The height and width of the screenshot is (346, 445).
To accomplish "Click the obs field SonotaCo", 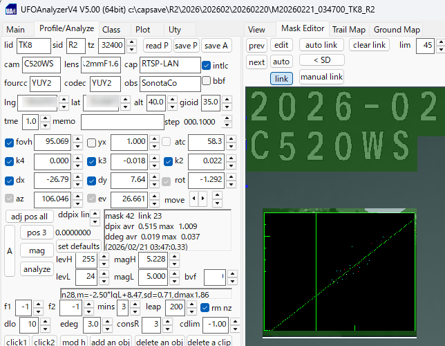I will tap(170, 84).
